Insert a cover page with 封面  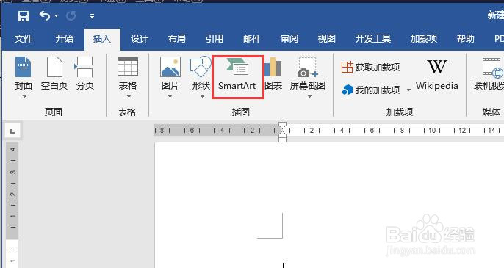pos(24,73)
